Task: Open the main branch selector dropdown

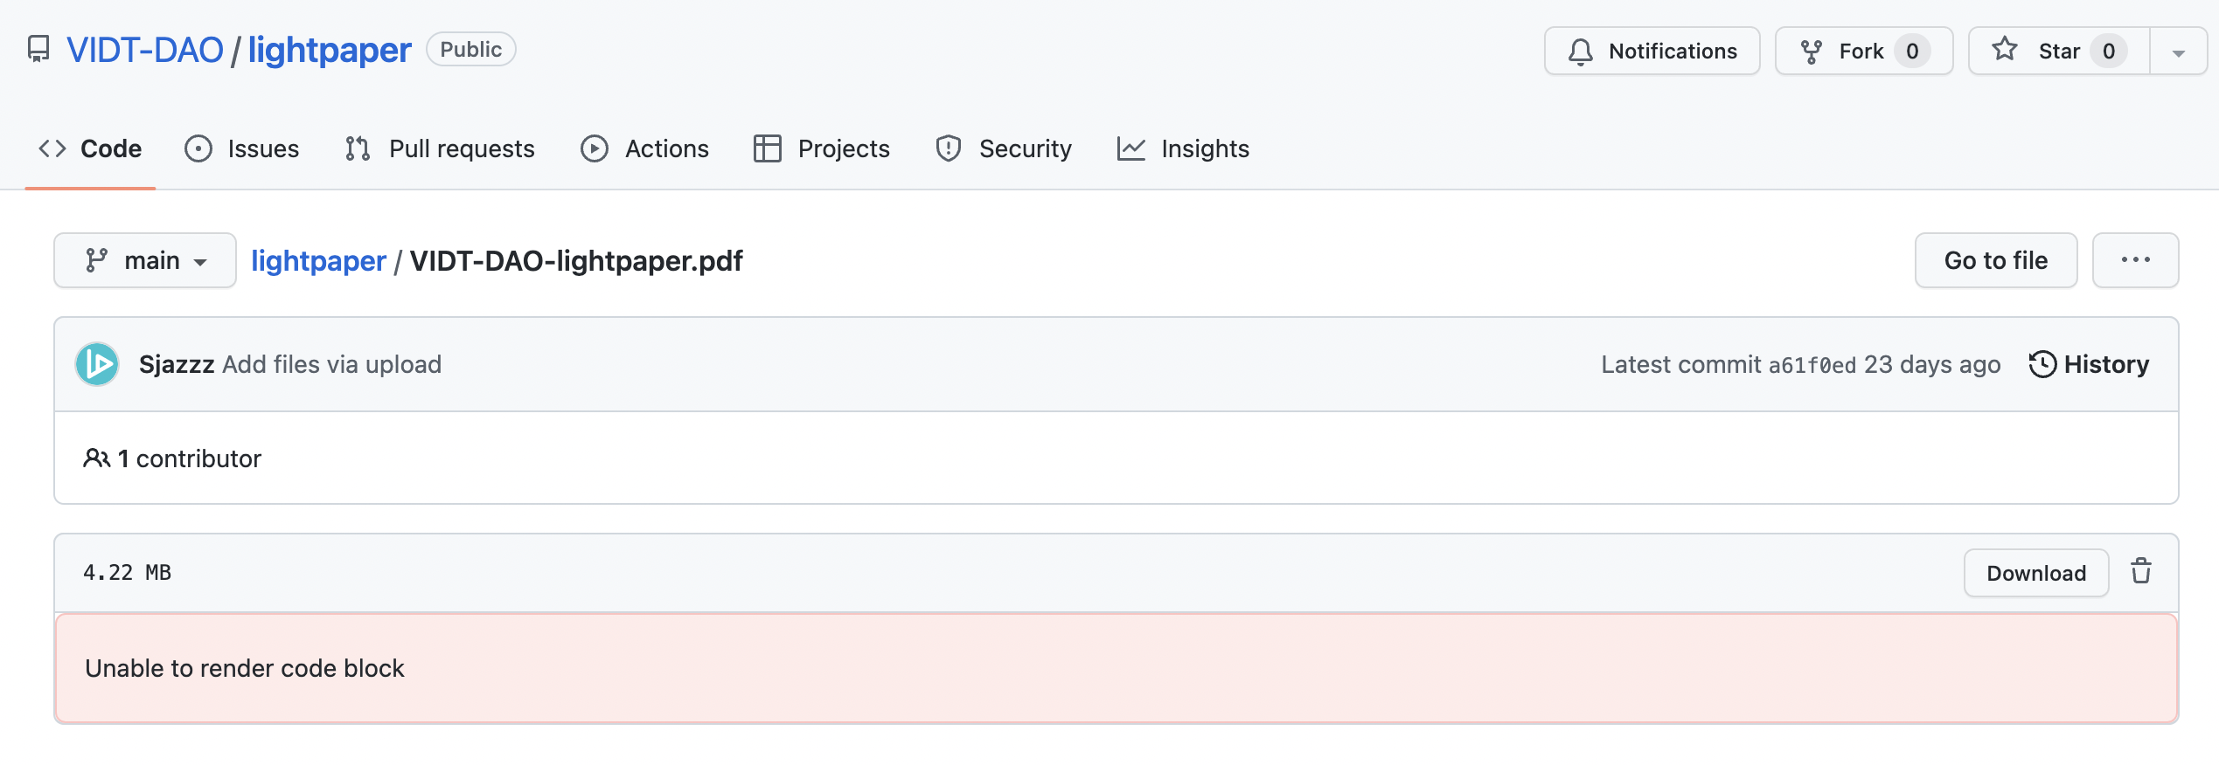Action: click(145, 260)
